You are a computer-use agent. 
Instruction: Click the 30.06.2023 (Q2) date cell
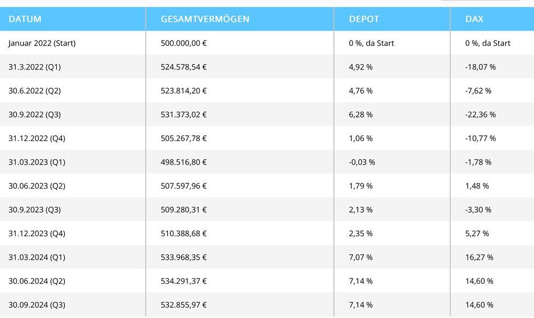(x=37, y=186)
